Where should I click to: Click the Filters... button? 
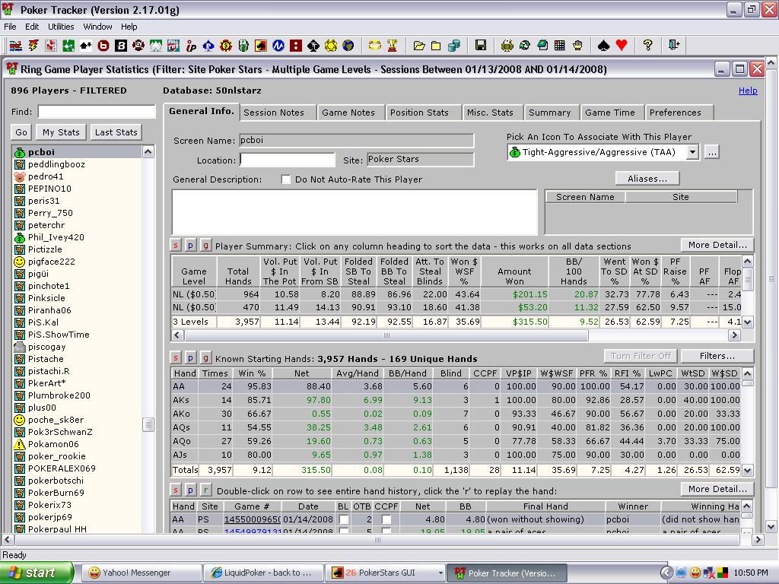(x=717, y=356)
